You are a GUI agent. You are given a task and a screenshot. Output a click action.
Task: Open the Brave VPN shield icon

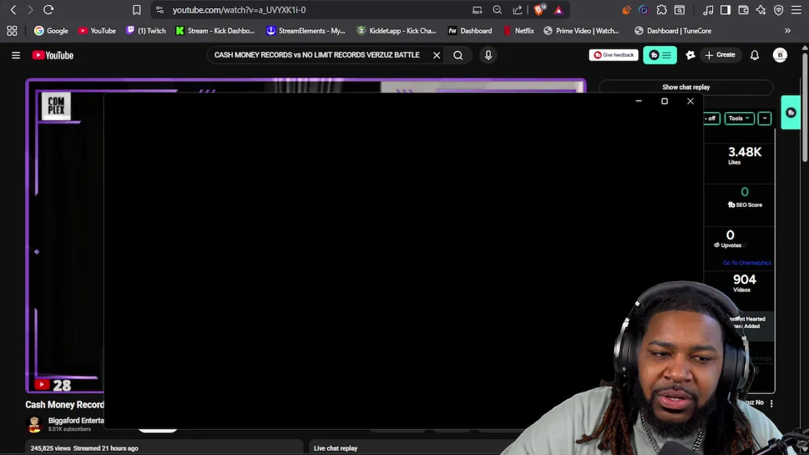click(779, 9)
